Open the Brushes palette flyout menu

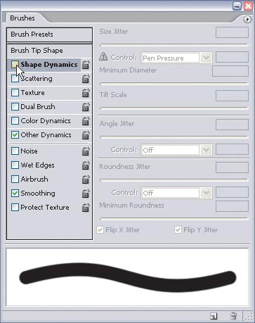(x=247, y=19)
